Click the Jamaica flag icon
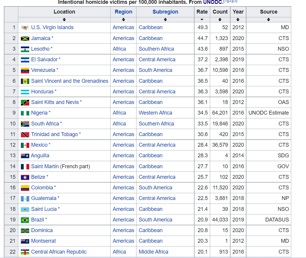 click(25, 39)
